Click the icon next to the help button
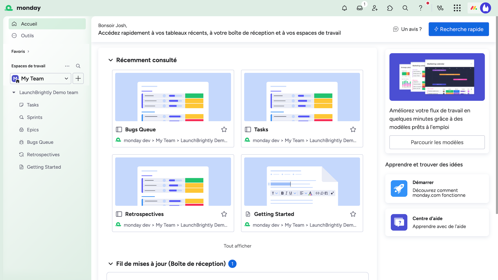The width and height of the screenshot is (498, 280). (440, 8)
